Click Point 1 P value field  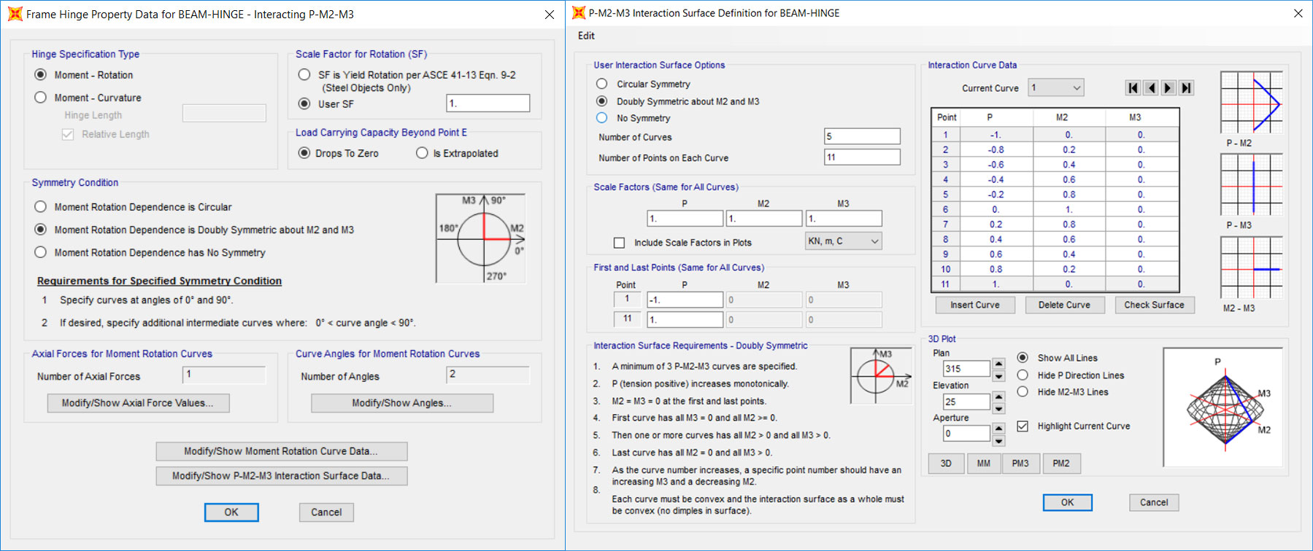(x=685, y=300)
